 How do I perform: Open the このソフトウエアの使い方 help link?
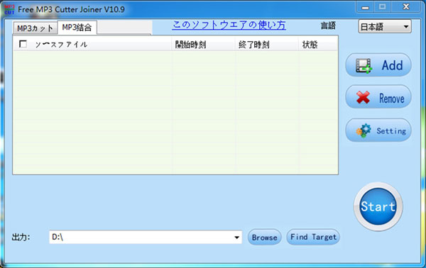[x=229, y=25]
